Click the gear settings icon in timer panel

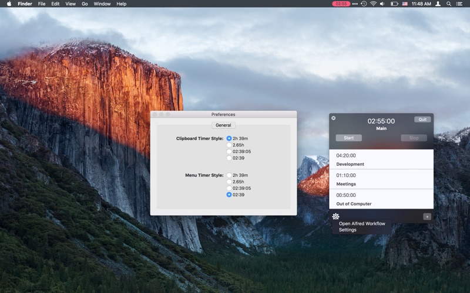click(x=335, y=216)
